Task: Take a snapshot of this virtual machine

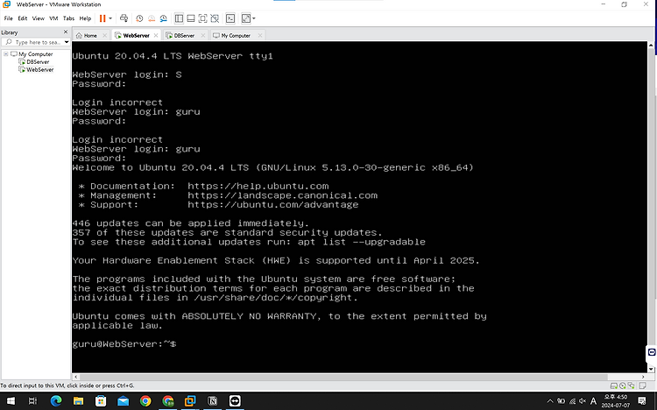Action: tap(139, 18)
